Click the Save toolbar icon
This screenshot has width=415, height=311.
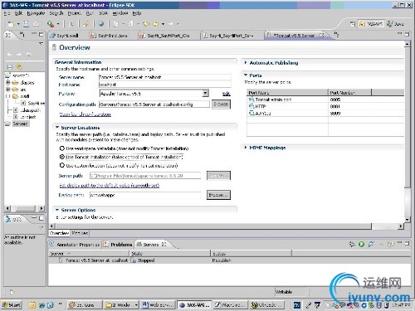27,24
